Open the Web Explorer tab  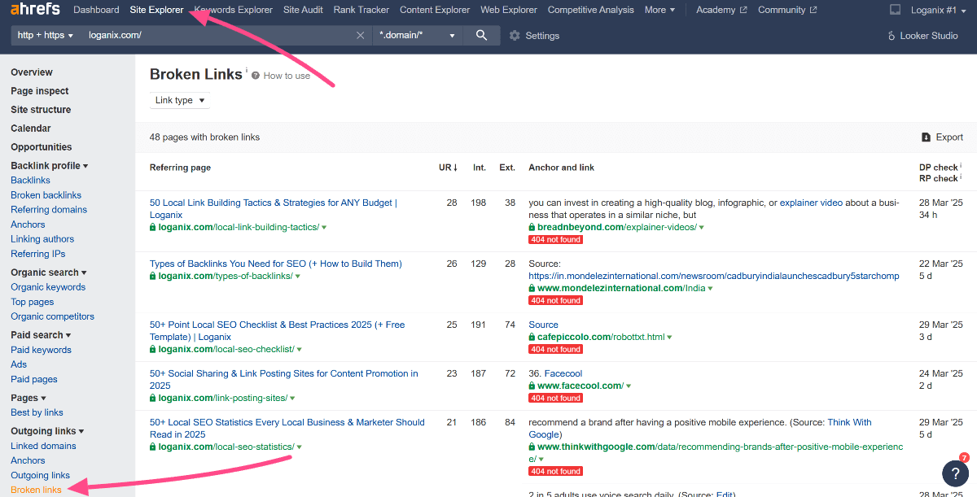[x=509, y=10]
